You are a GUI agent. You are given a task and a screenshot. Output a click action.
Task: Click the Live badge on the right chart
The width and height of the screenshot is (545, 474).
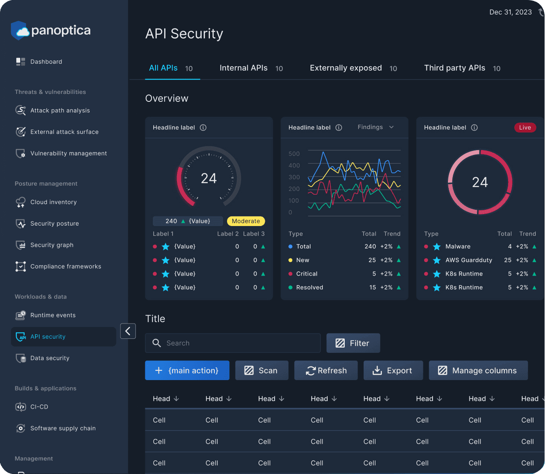pyautogui.click(x=525, y=127)
